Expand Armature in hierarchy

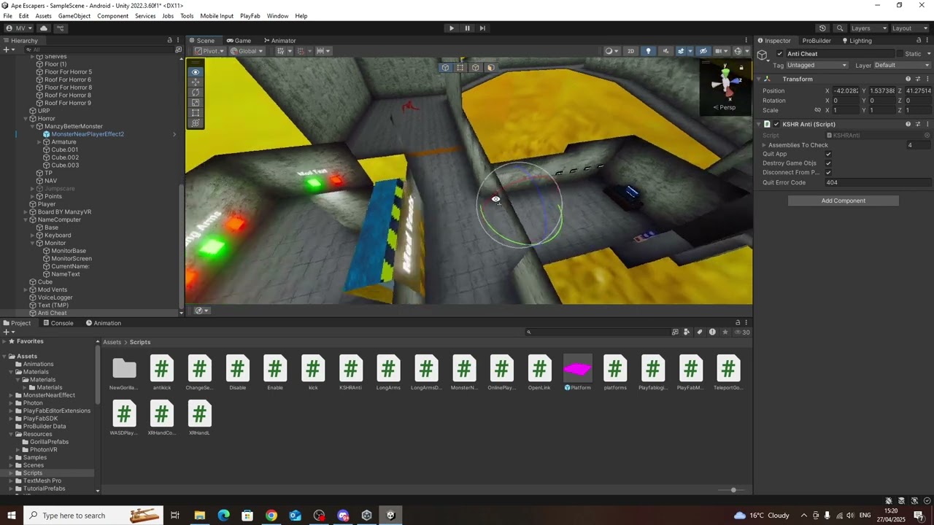[39, 142]
